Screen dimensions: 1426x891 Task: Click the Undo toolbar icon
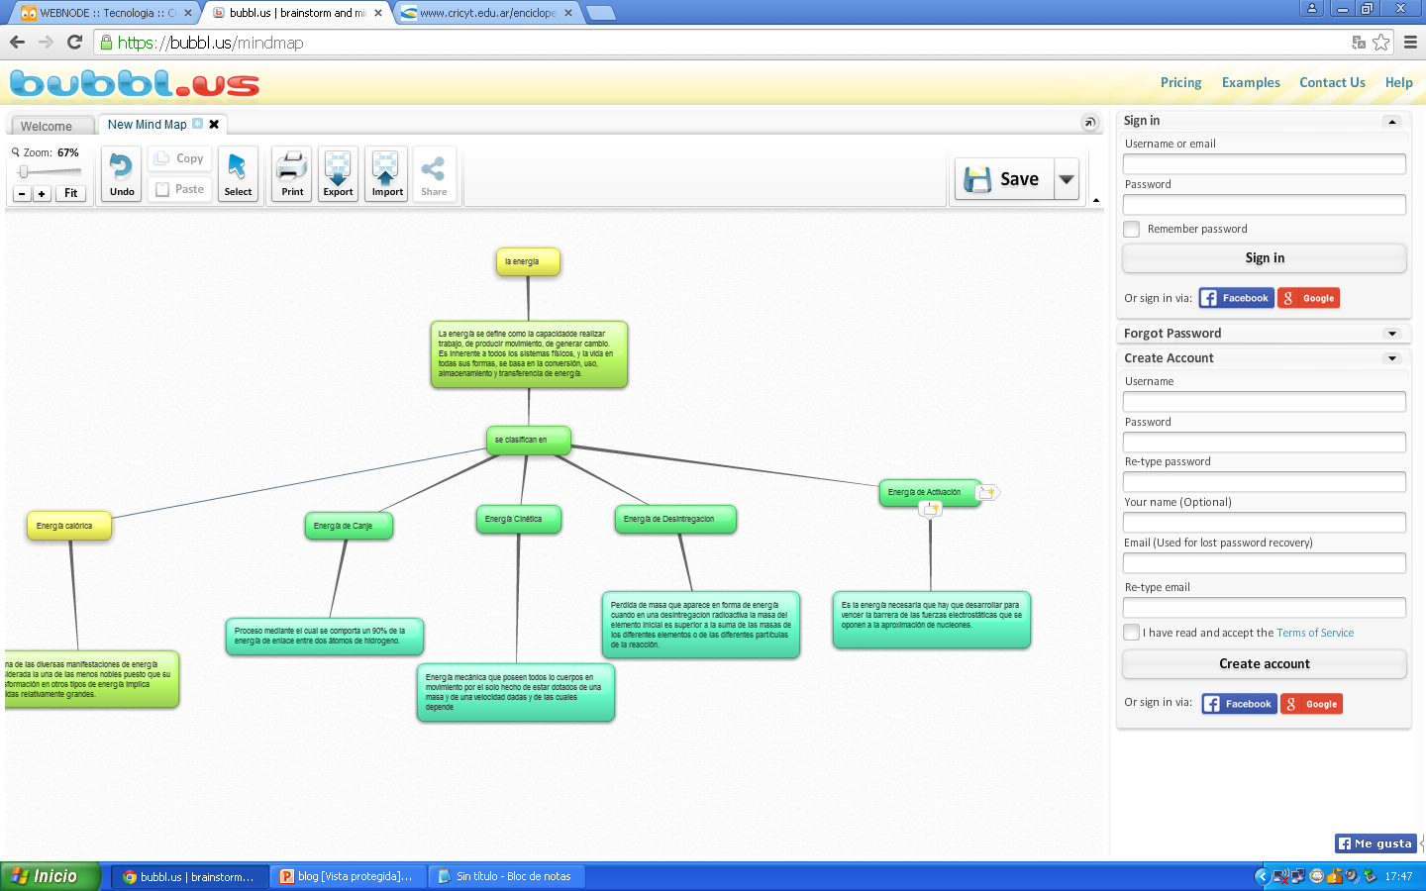122,174
